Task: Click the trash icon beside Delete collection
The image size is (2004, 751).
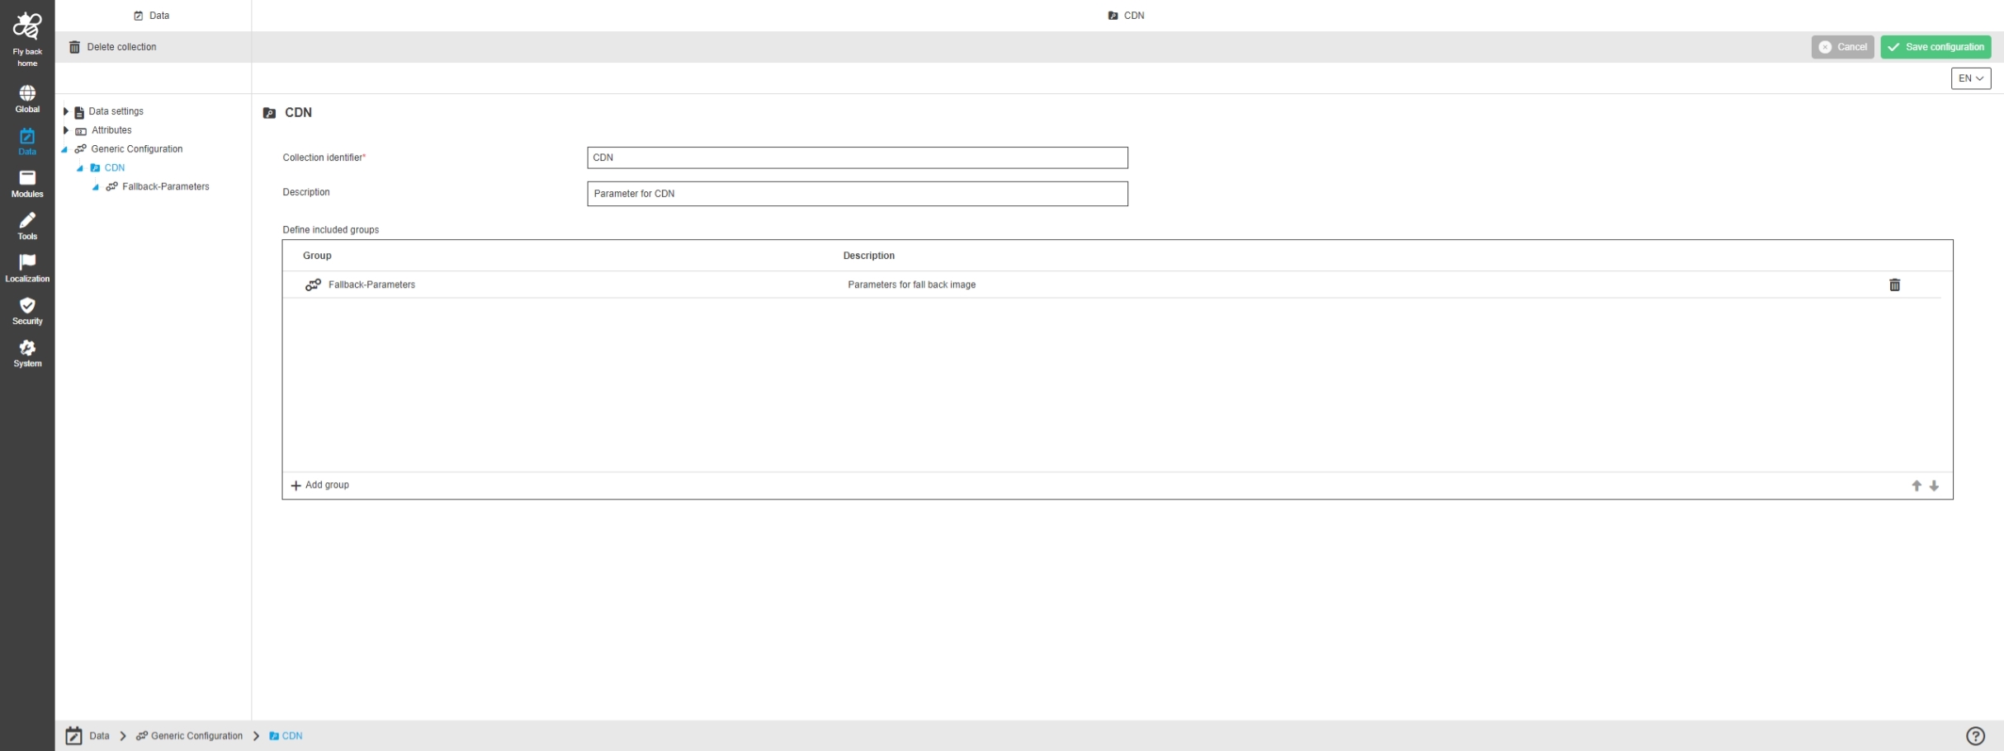Action: 74,47
